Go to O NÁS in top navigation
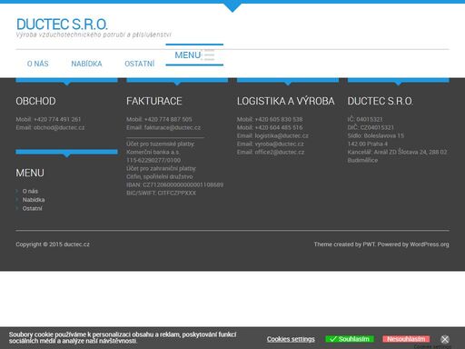The image size is (465, 349). pyautogui.click(x=38, y=64)
